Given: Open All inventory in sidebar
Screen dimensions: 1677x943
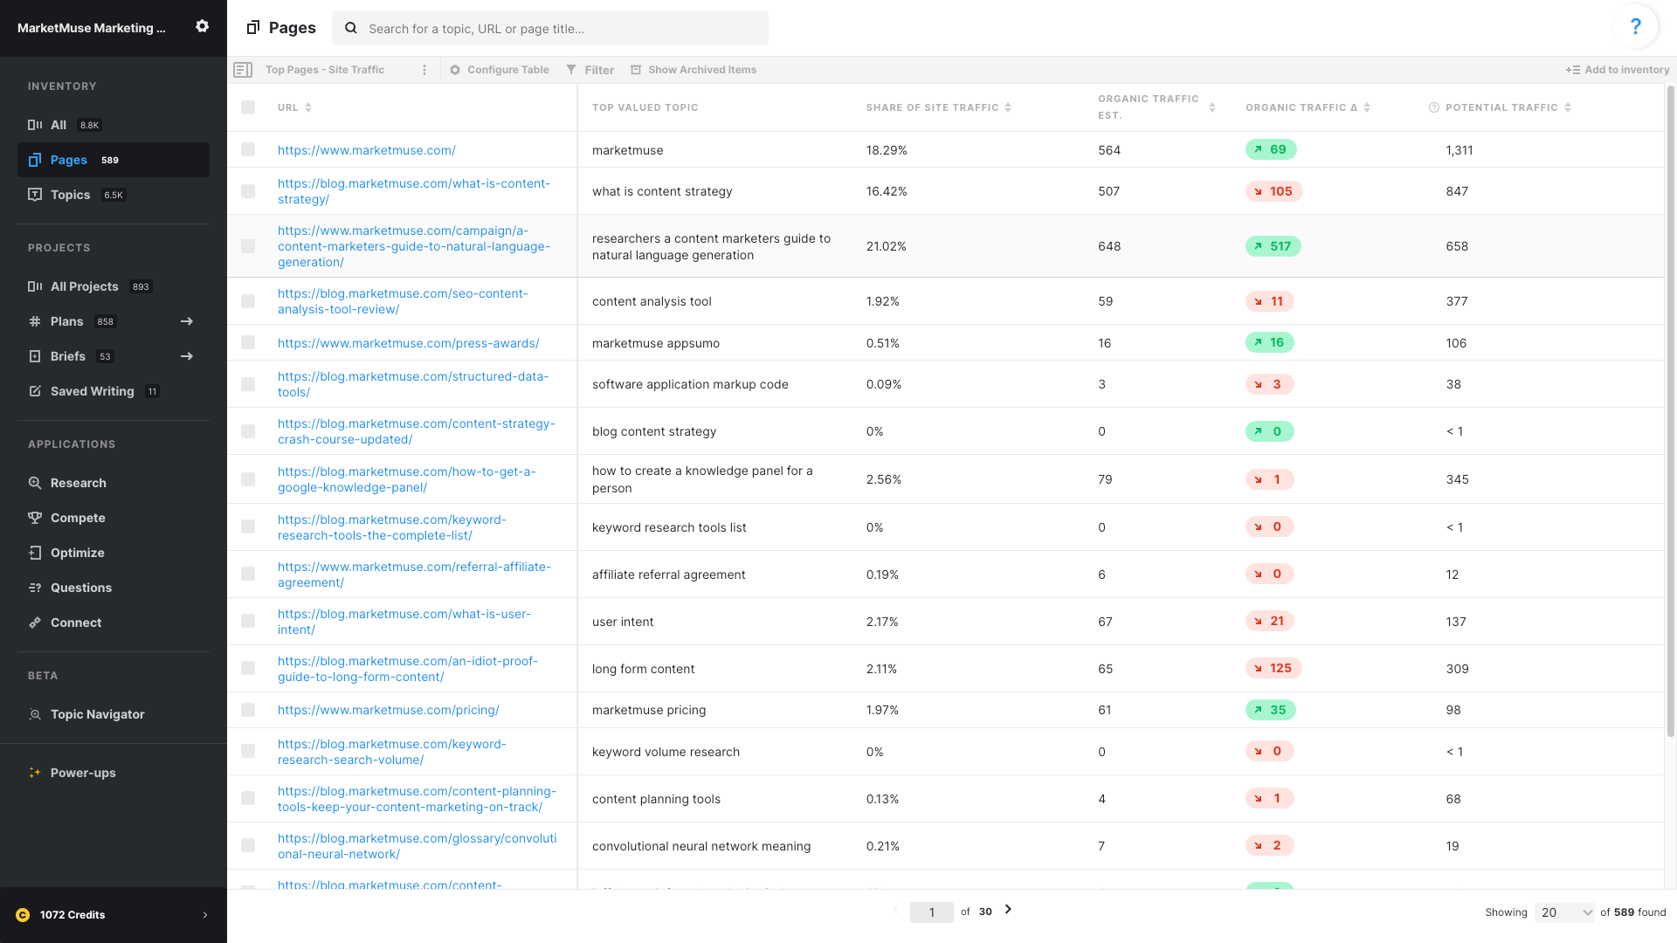Looking at the screenshot, I should [114, 125].
